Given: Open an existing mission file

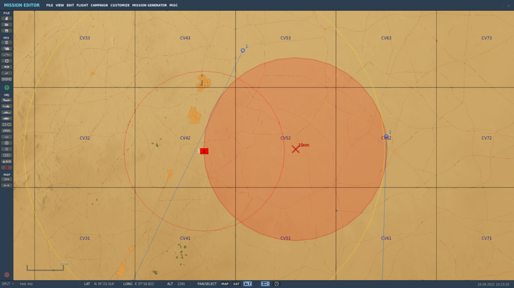Looking at the screenshot, I should [7, 25].
